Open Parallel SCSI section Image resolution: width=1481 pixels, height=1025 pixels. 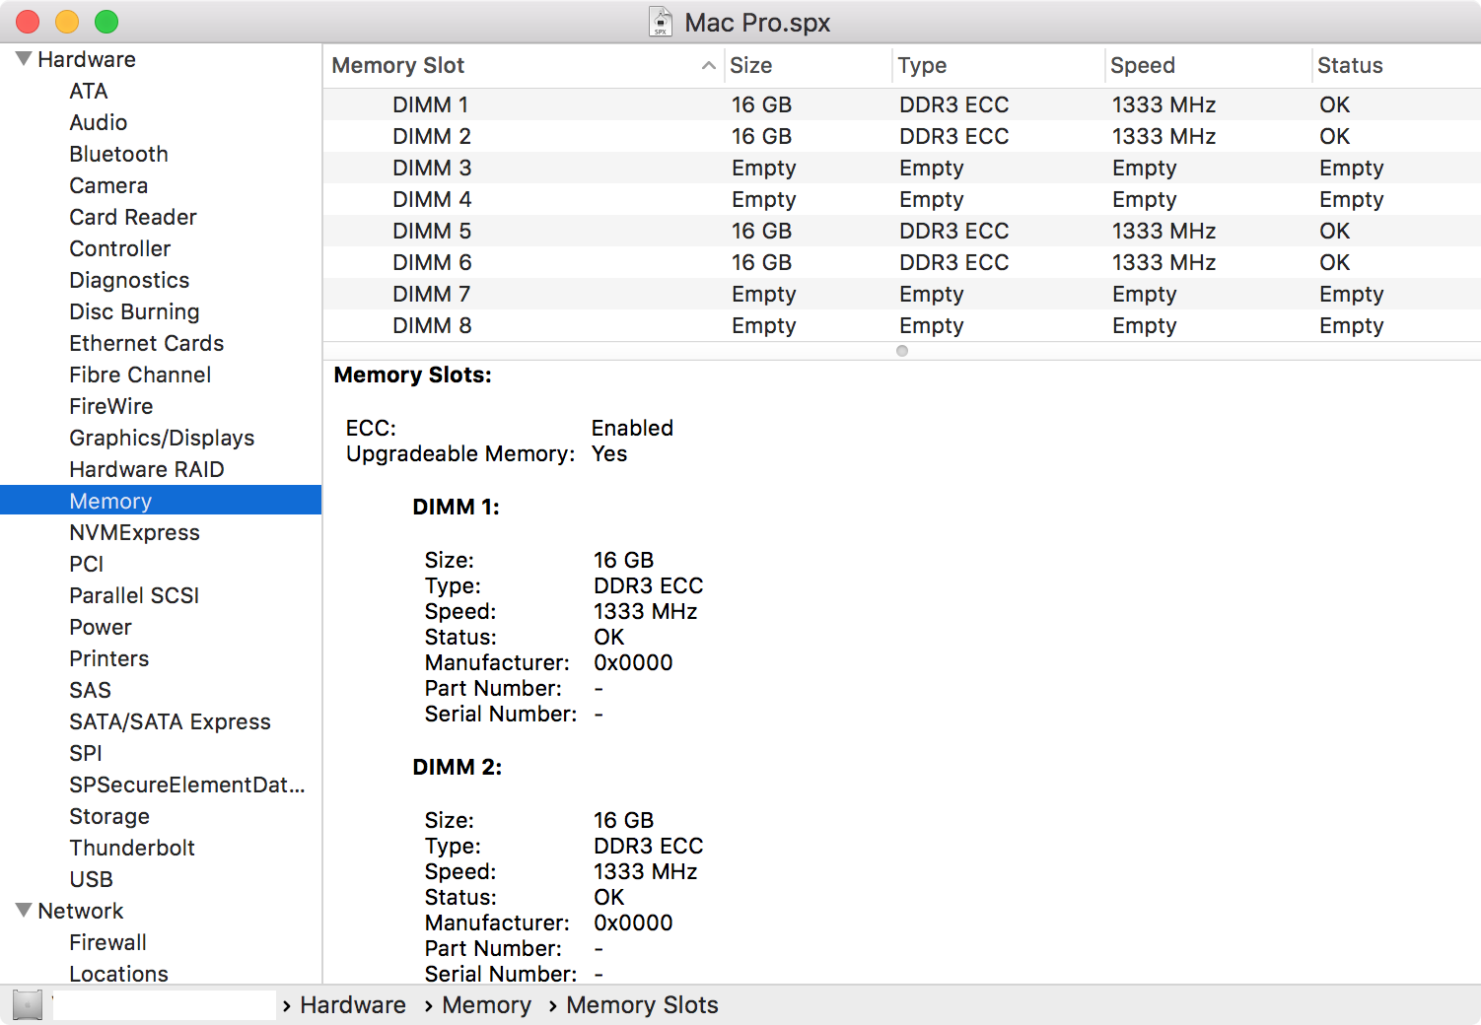(x=134, y=595)
